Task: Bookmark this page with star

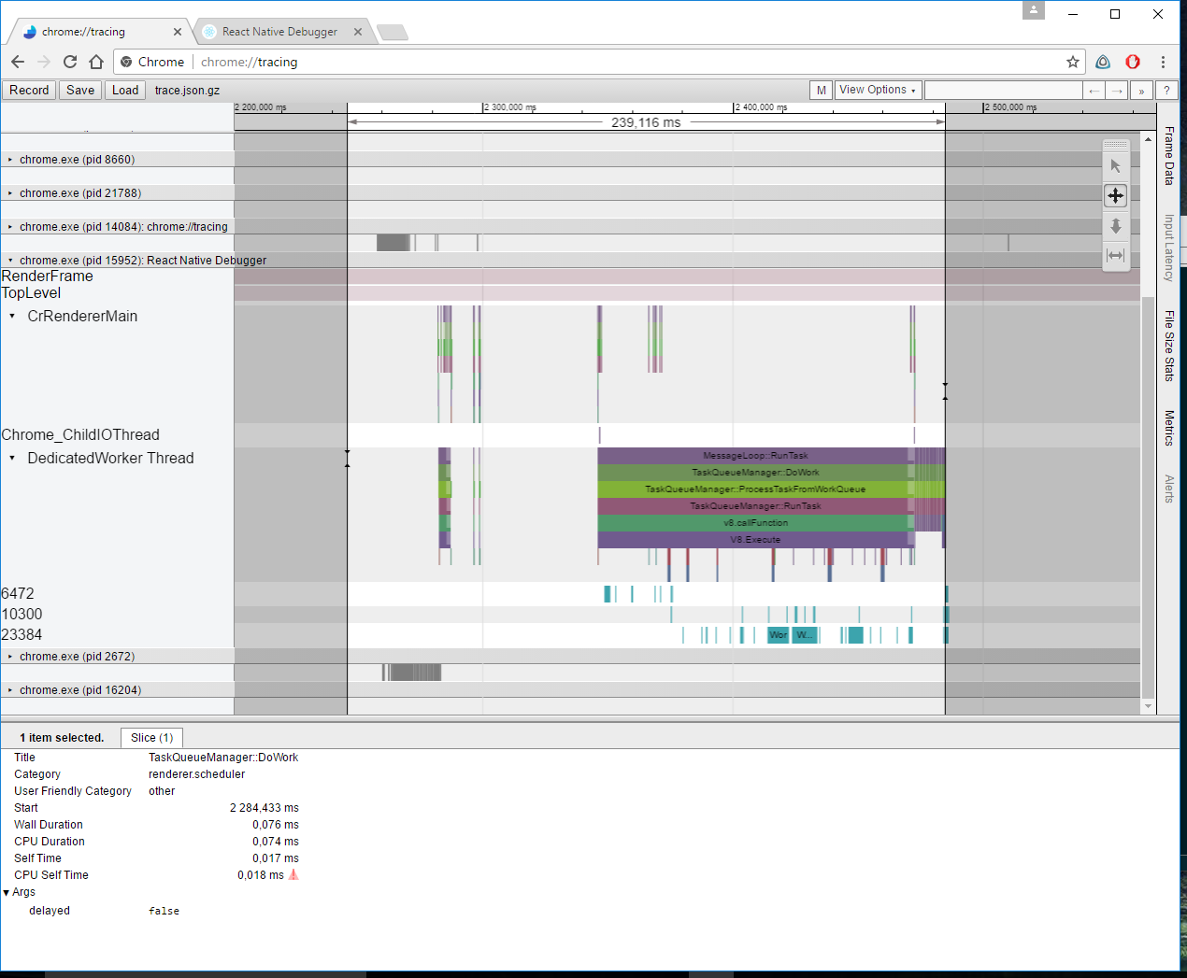Action: [x=1072, y=62]
